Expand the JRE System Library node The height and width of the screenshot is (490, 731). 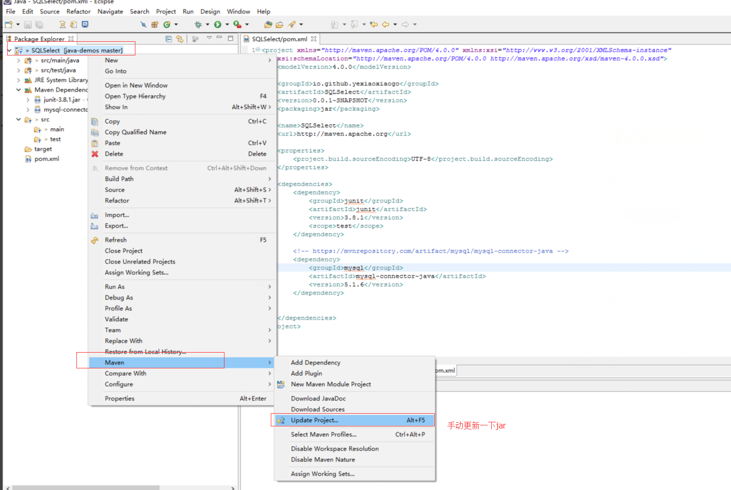pos(19,80)
